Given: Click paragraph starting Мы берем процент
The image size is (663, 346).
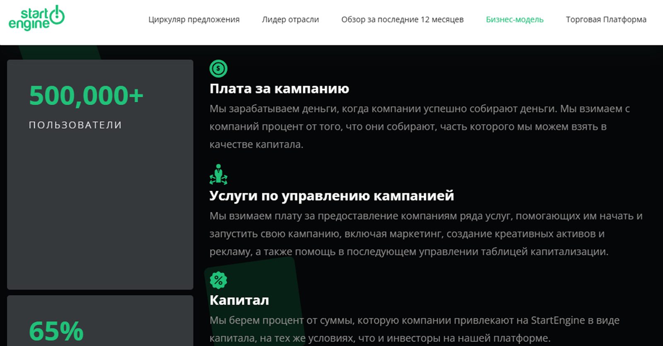Looking at the screenshot, I should click(x=414, y=329).
